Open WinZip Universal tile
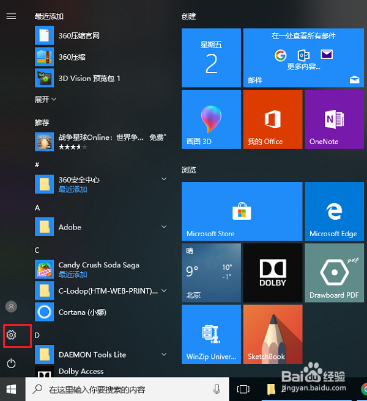Viewport: 367px width, 401px height. pos(211,334)
